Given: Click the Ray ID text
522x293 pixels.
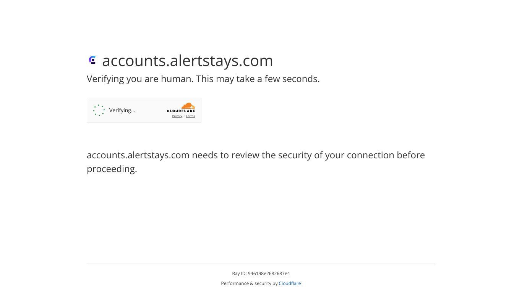Looking at the screenshot, I should click(261, 274).
